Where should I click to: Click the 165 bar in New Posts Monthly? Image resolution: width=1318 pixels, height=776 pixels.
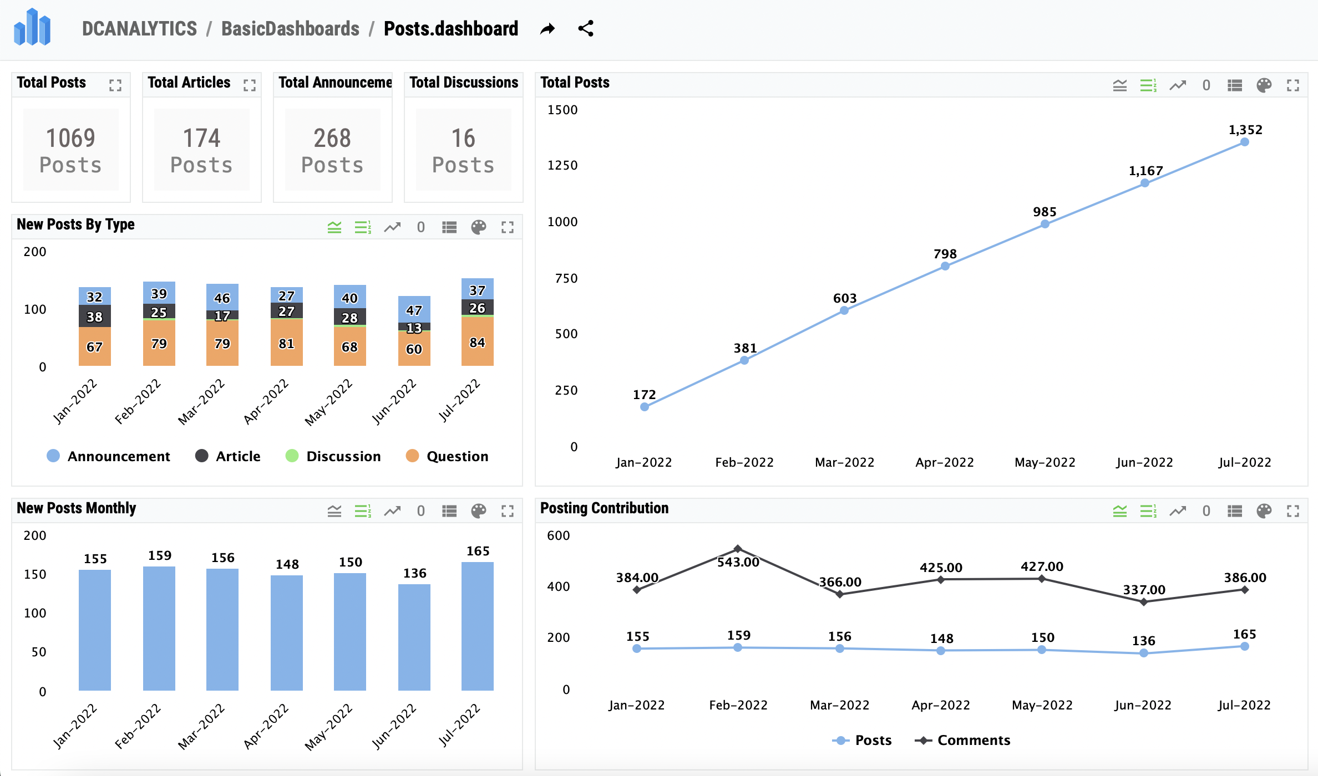[x=478, y=626]
